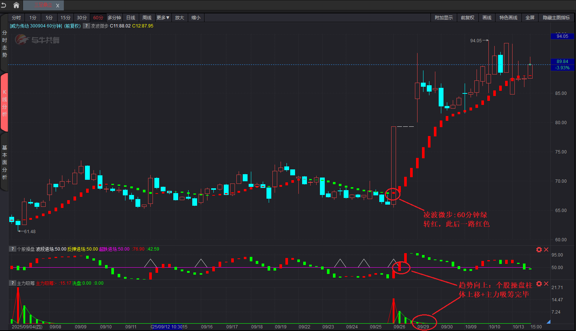The height and width of the screenshot is (331, 576).
Task: Click 放大 to zoom in chart
Action: pyautogui.click(x=180, y=18)
